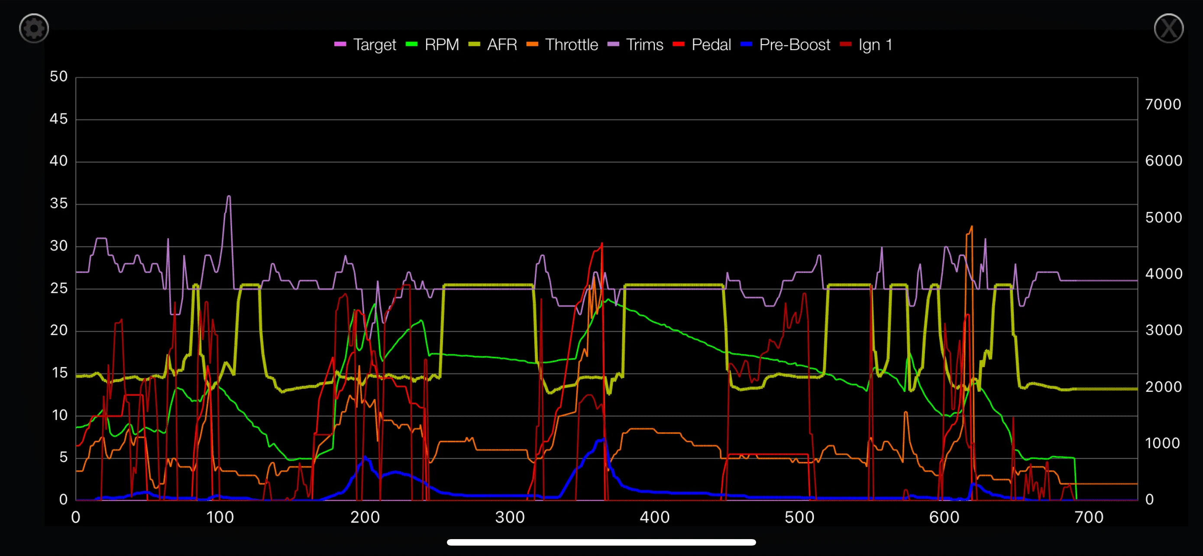Open the chart settings gear
Screen dimensions: 1203x556
click(34, 29)
